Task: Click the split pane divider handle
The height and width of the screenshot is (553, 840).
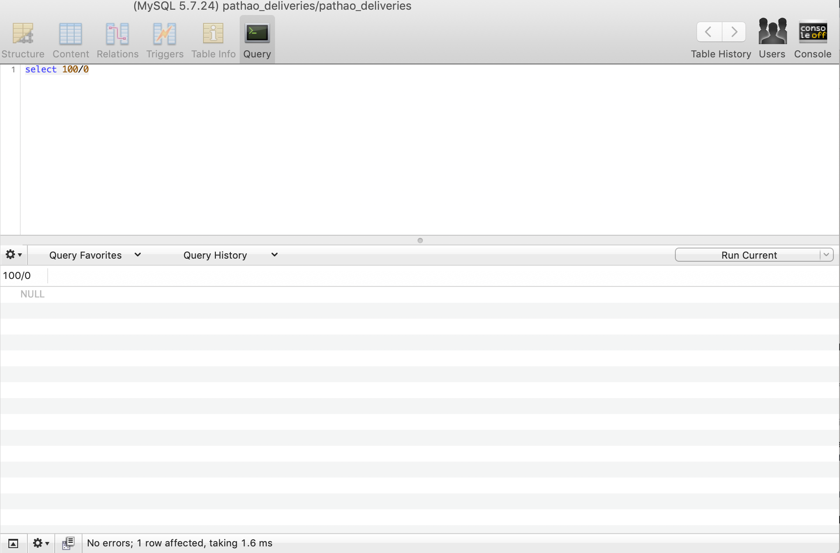Action: [x=420, y=241]
